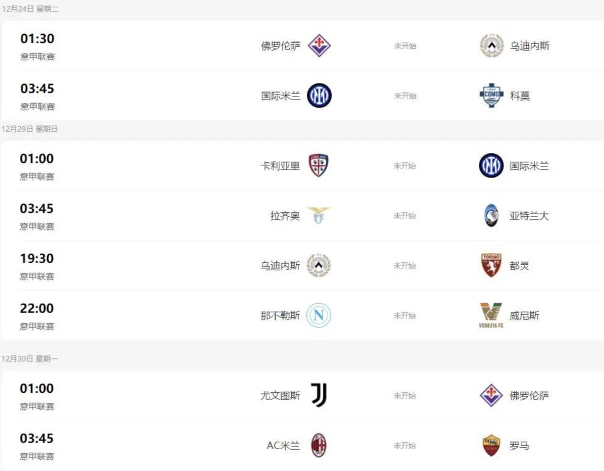
Task: Click the Atalanta club logo
Action: [491, 215]
